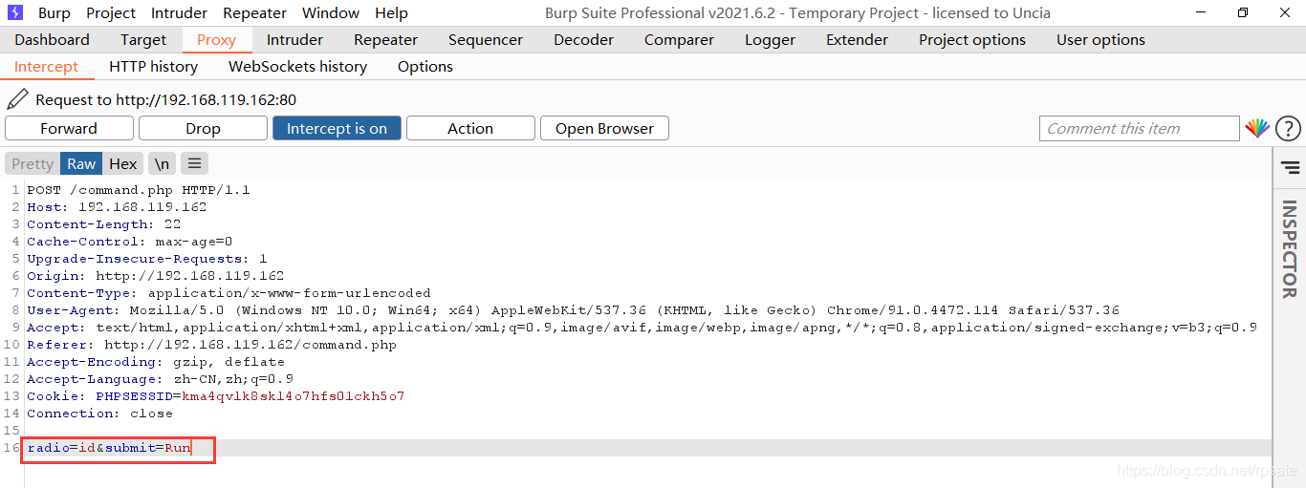Viewport: 1306px width, 488px height.
Task: Click the help question mark icon
Action: [1288, 128]
